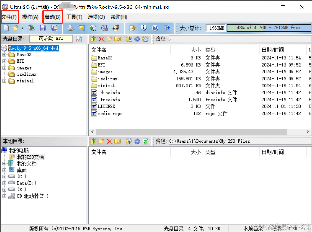
Task: Click the scrollbar right arrow in disc file list
Action: [x=308, y=132]
